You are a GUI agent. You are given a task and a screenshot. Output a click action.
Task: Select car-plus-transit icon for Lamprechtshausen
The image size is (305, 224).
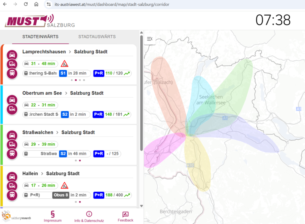12,64
